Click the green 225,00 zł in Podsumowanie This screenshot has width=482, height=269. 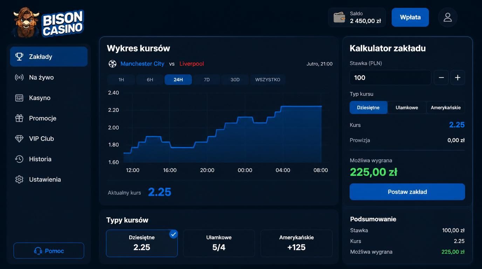tap(453, 252)
